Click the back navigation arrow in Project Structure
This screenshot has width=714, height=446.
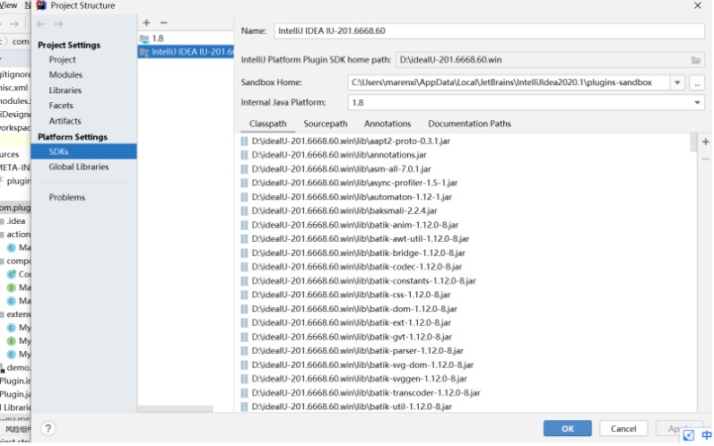(41, 24)
